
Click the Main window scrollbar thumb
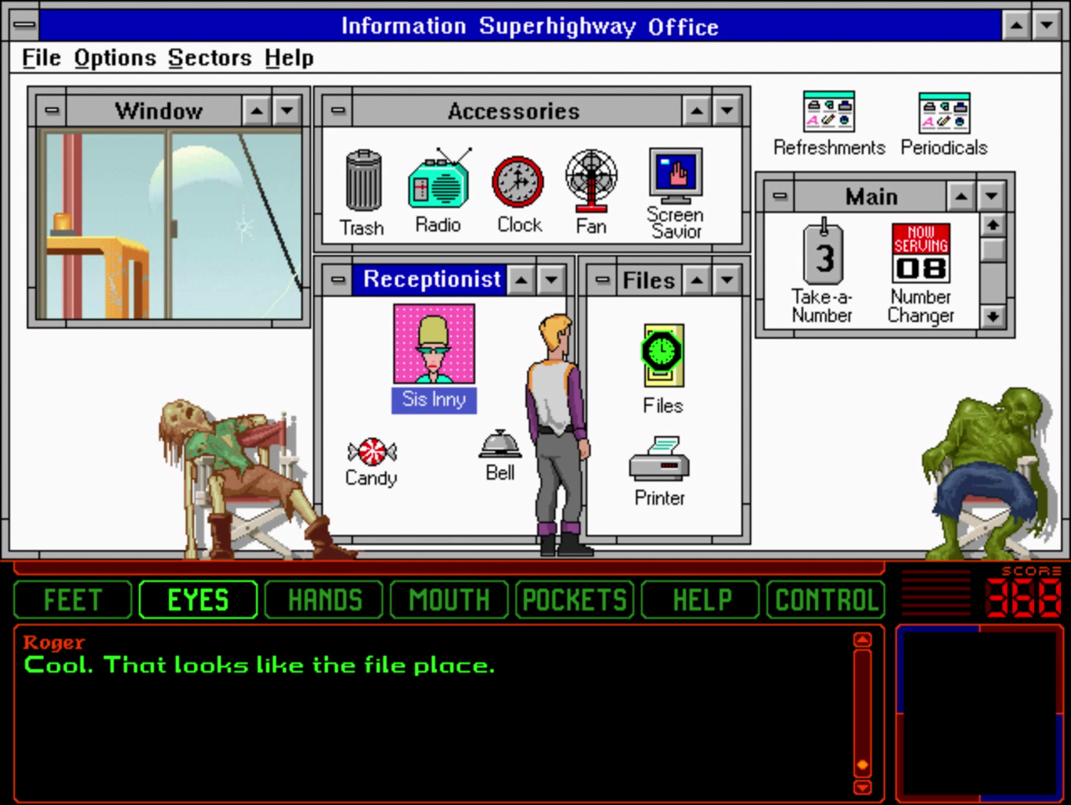tap(992, 250)
